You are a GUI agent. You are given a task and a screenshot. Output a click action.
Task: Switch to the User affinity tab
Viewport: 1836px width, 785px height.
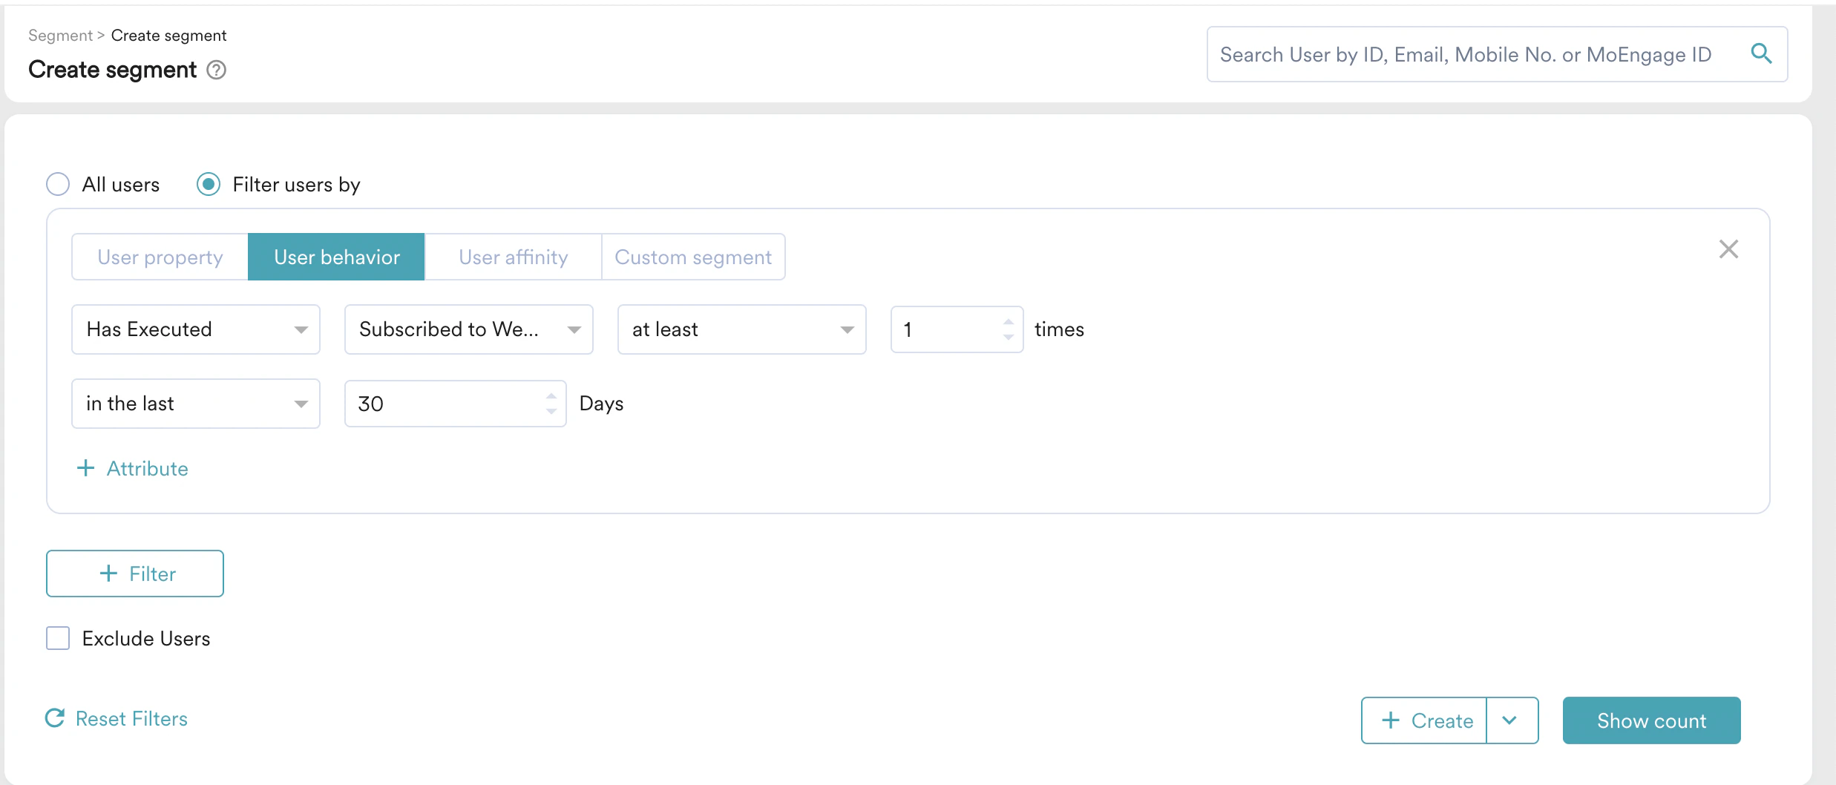pyautogui.click(x=512, y=256)
